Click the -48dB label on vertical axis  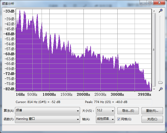pyautogui.click(x=9, y=34)
